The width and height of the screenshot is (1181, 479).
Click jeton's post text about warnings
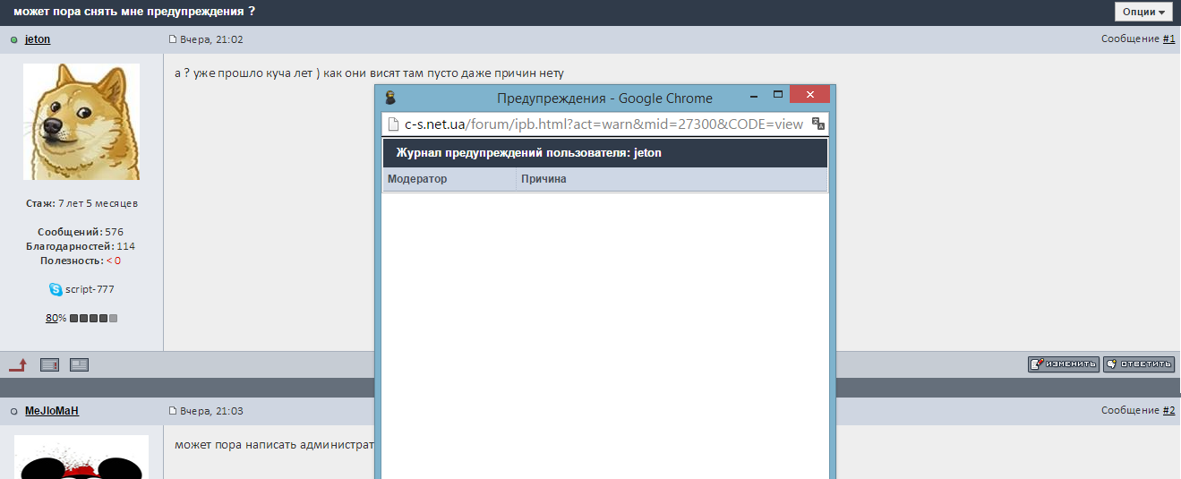(369, 73)
